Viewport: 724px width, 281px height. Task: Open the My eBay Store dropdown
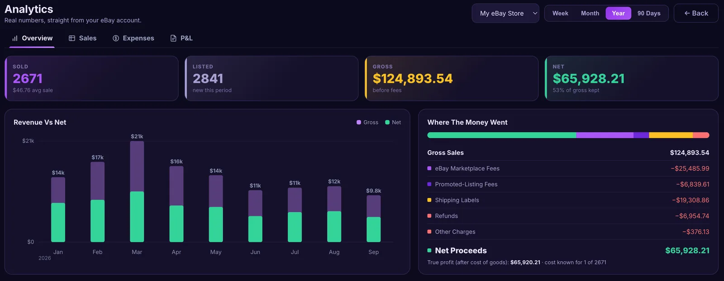click(x=505, y=14)
